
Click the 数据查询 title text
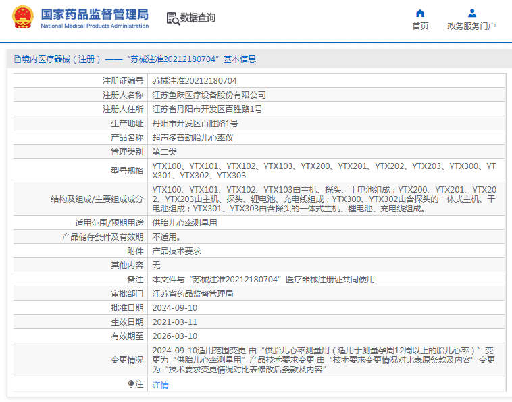pos(198,18)
